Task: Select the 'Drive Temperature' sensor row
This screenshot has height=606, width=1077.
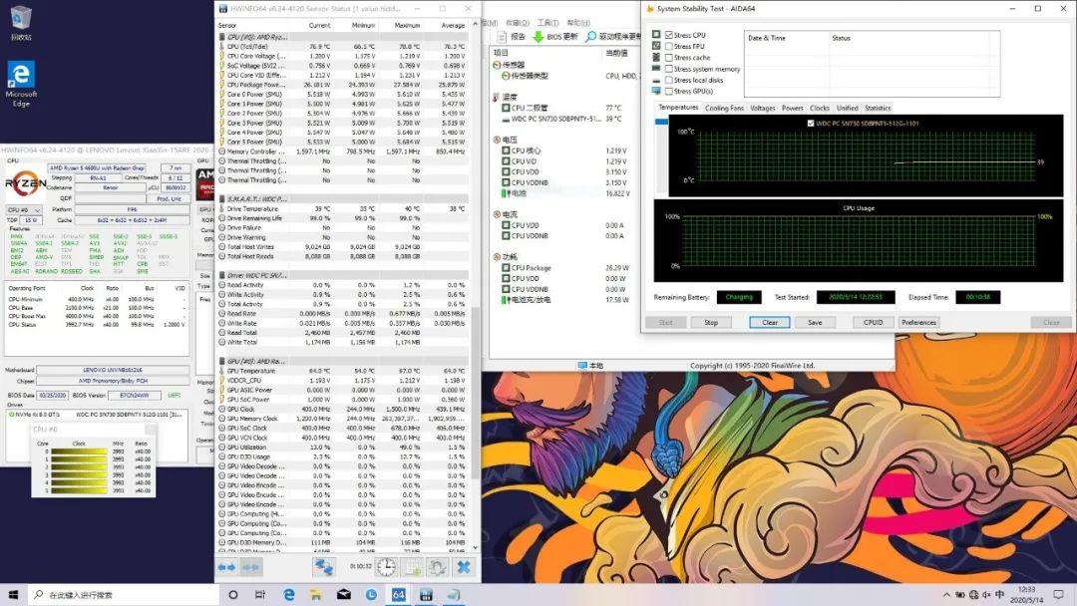Action: click(343, 208)
